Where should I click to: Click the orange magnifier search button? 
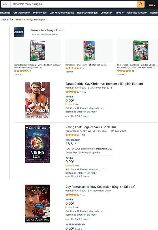point(140,4)
